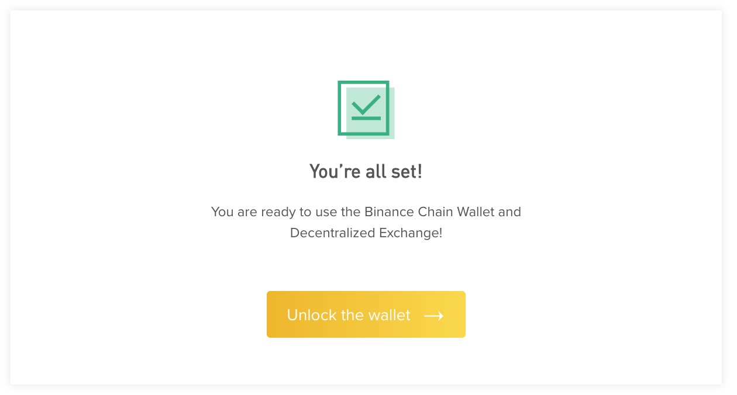Image resolution: width=737 pixels, height=395 pixels.
Task: Click the left darker-yellow edge of the Unlock button
Action: tap(271, 314)
